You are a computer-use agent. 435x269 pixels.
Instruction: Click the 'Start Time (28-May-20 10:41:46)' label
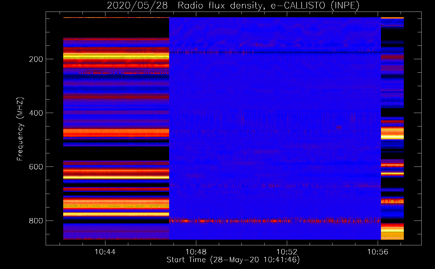(233, 260)
